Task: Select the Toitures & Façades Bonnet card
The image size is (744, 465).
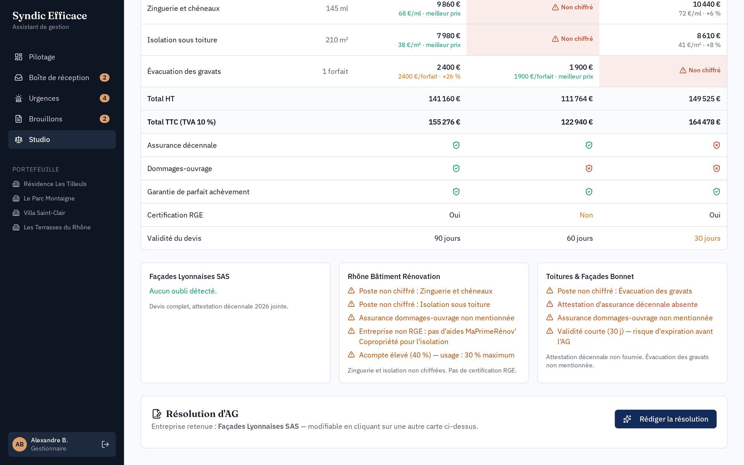Action: click(632, 323)
